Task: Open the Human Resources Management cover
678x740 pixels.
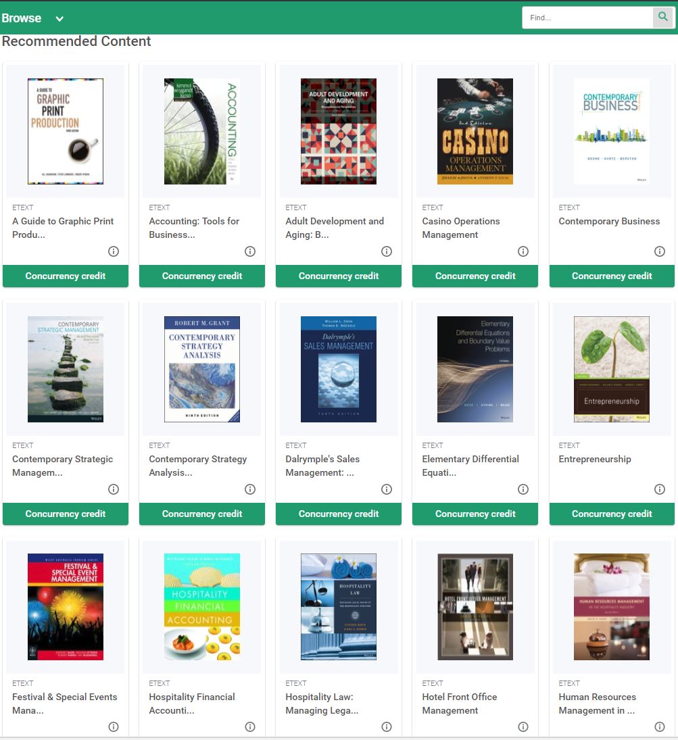Action: click(x=612, y=607)
